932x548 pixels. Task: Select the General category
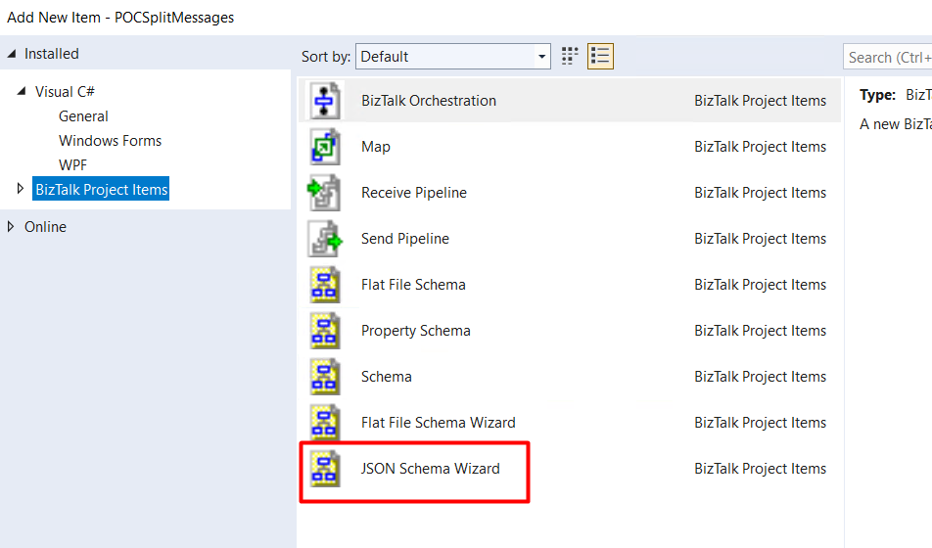tap(83, 115)
